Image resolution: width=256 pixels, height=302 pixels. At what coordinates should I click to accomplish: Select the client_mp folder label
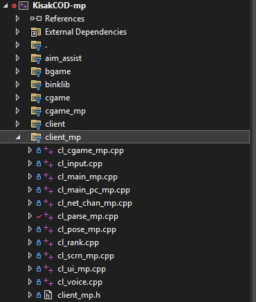[x=63, y=137]
